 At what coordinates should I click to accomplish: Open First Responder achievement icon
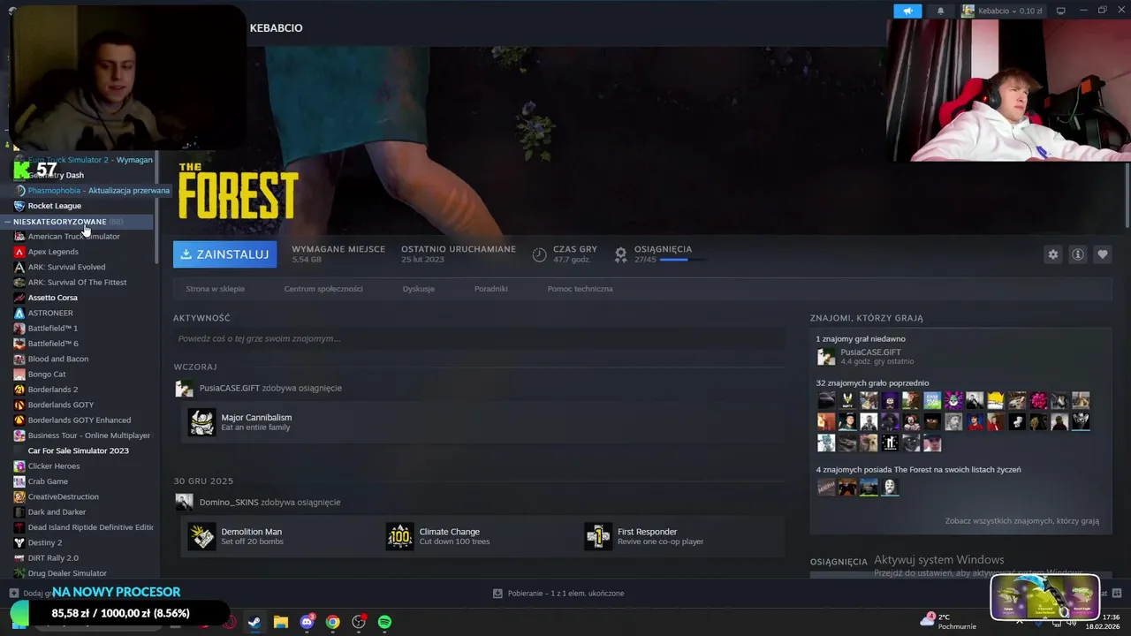[598, 536]
